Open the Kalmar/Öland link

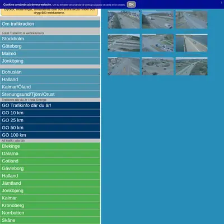click(50, 87)
